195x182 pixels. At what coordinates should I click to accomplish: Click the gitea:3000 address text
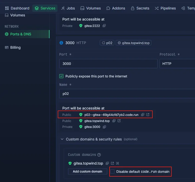click(92, 127)
